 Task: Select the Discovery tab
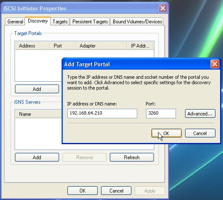pos(38,21)
